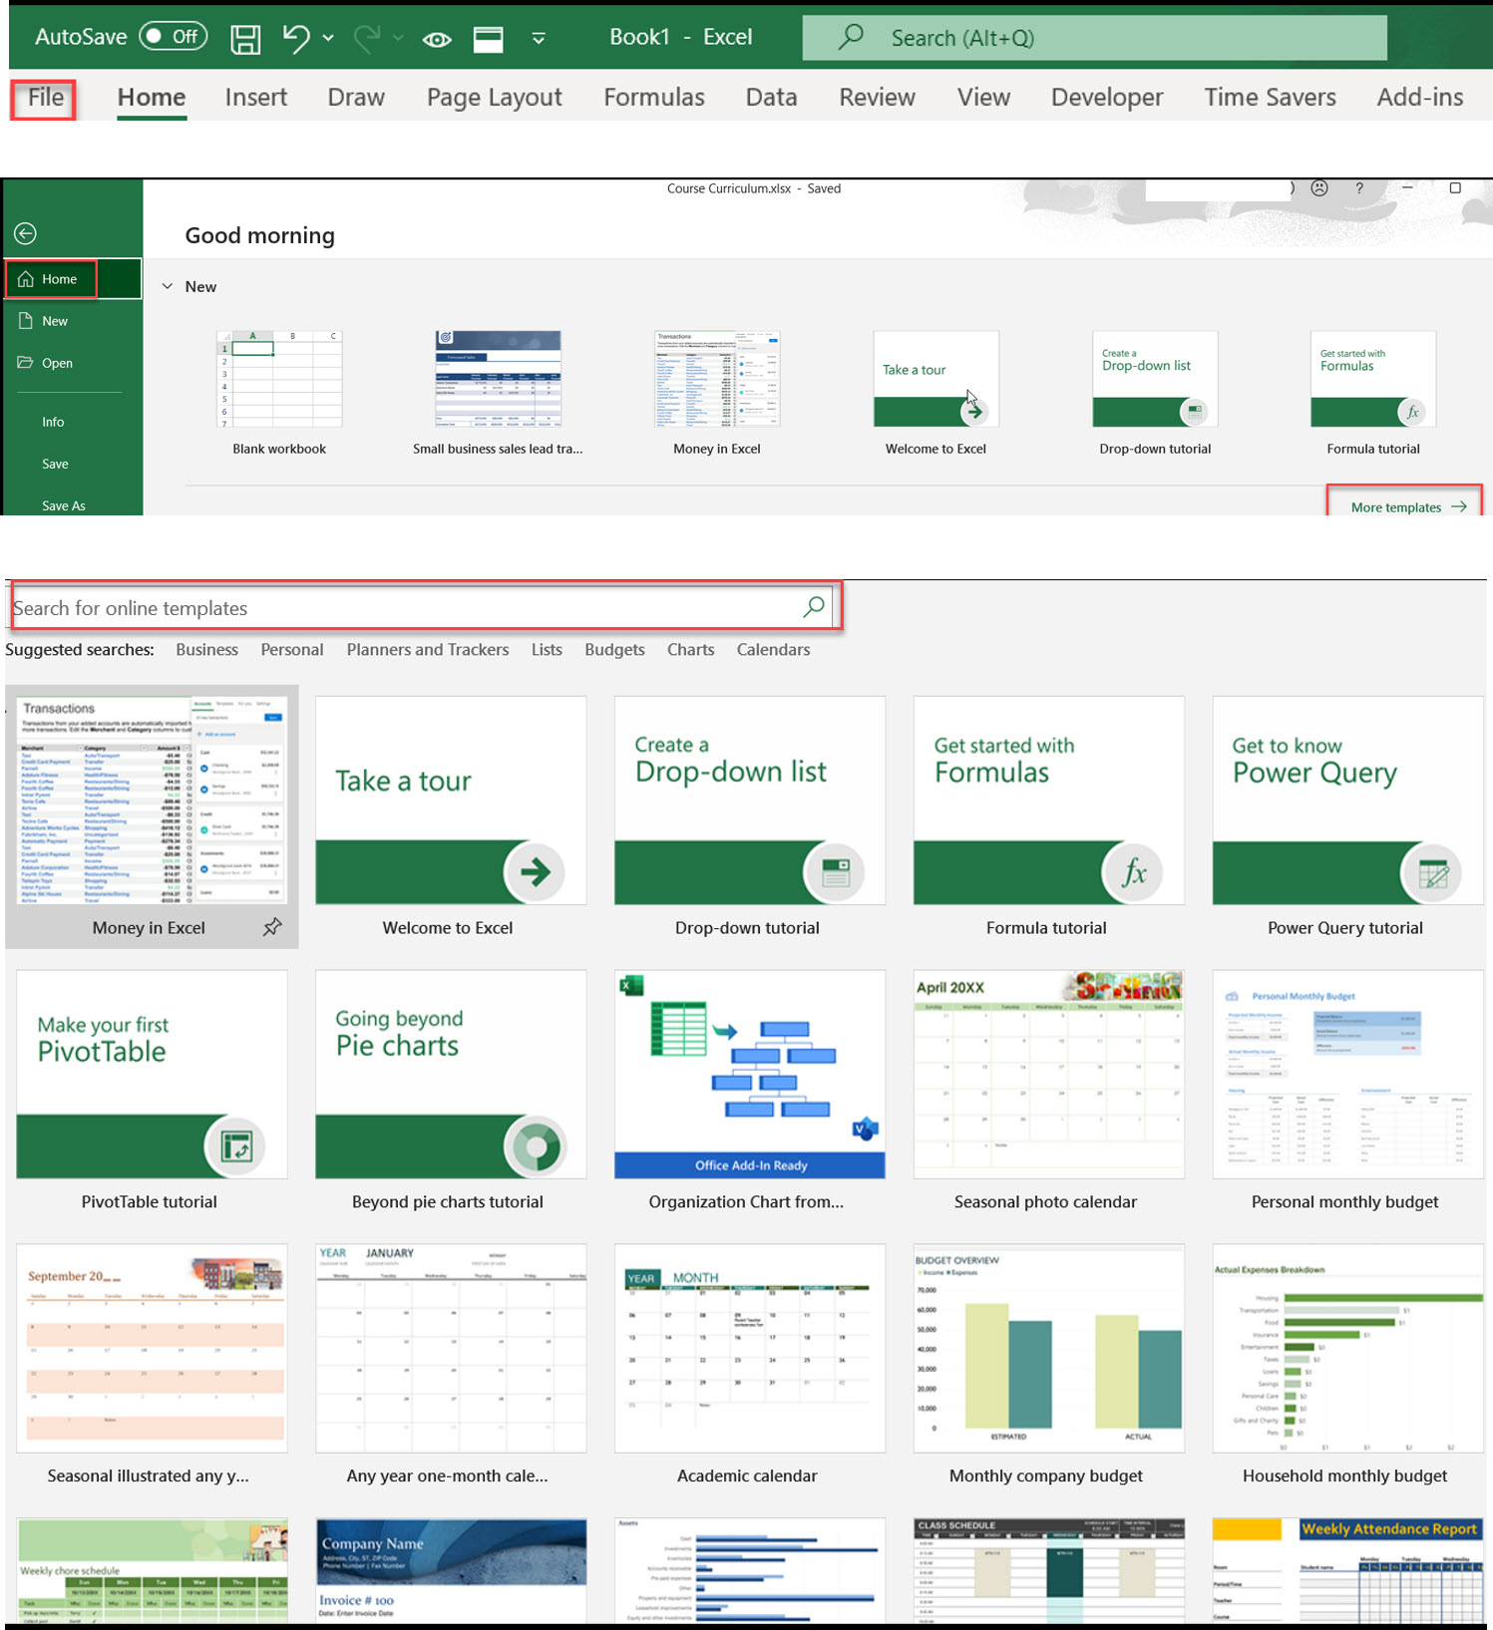Image resolution: width=1493 pixels, height=1630 pixels.
Task: Open the Personal monthly budget template
Action: 1348,1075
